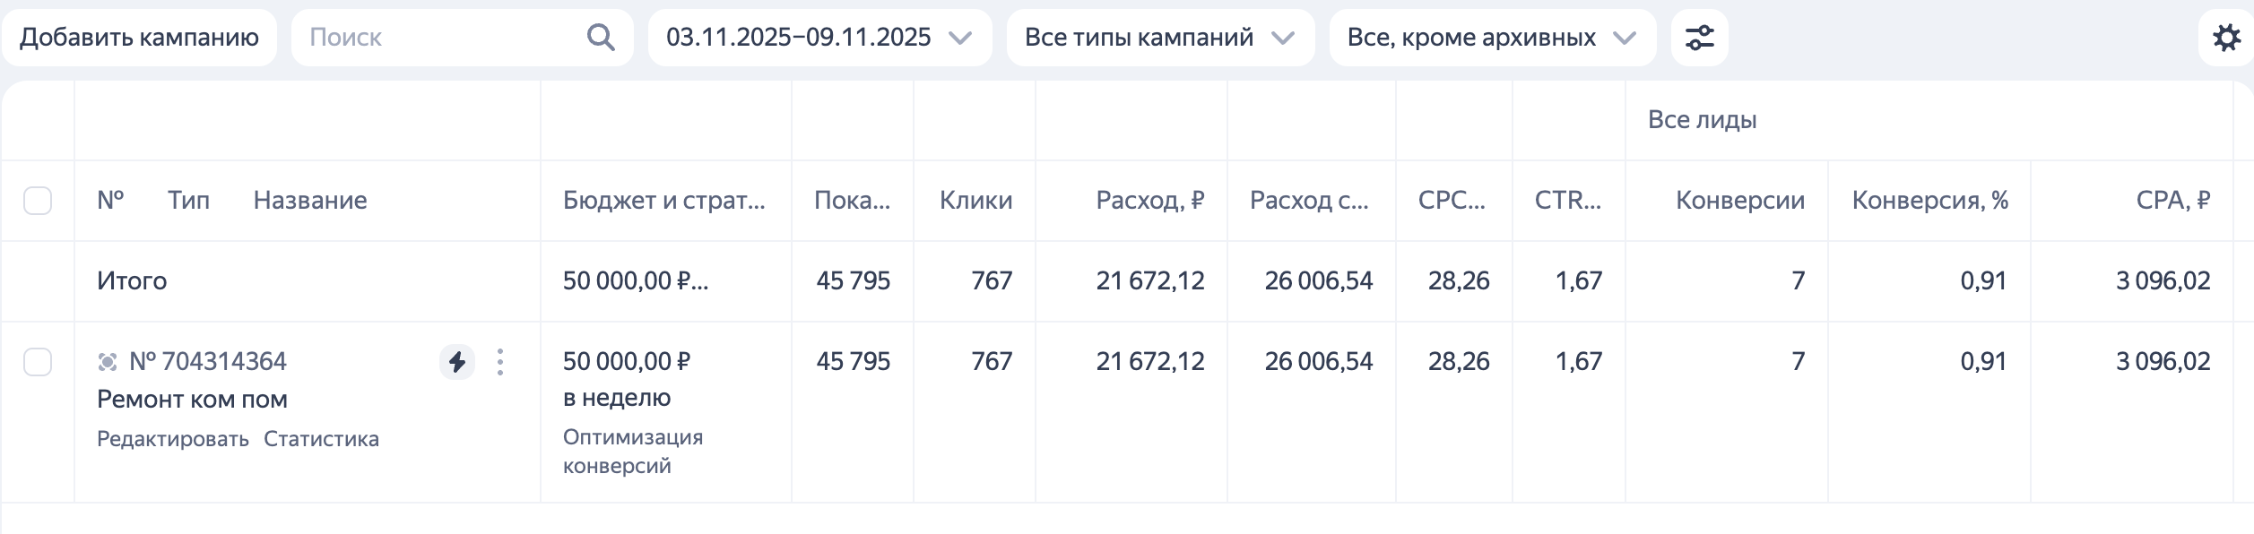The height and width of the screenshot is (534, 2254).
Task: Click the lightning bolt icon on the campaign row
Action: coord(456,362)
